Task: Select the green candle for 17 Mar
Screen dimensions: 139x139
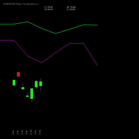Action: [36, 84]
